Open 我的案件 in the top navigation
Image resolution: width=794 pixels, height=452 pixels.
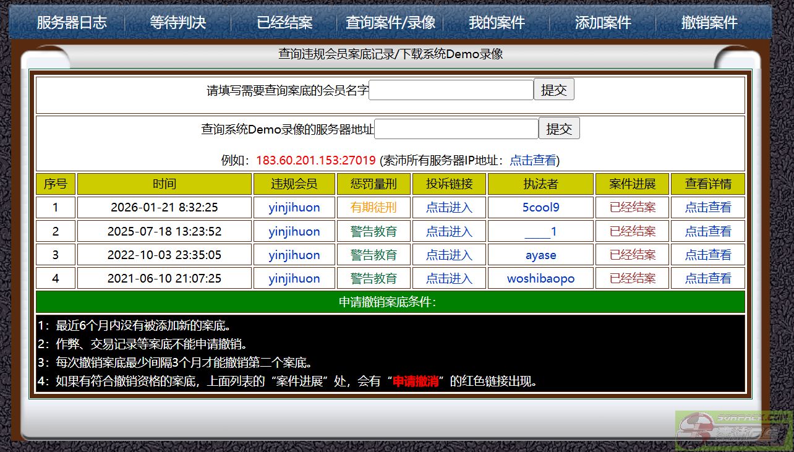497,23
